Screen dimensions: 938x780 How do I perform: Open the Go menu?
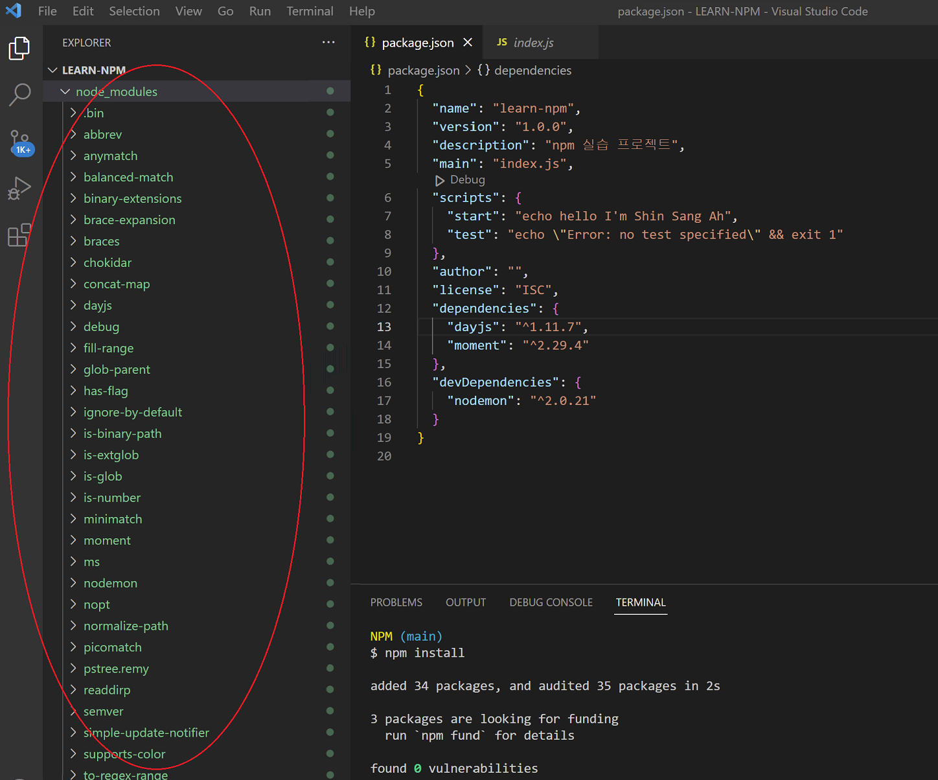tap(225, 11)
